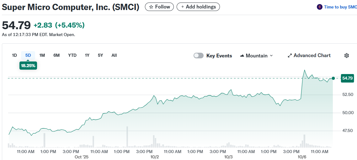The width and height of the screenshot is (357, 160).
Task: Click the Advanced Chart link text
Action: pos(312,56)
